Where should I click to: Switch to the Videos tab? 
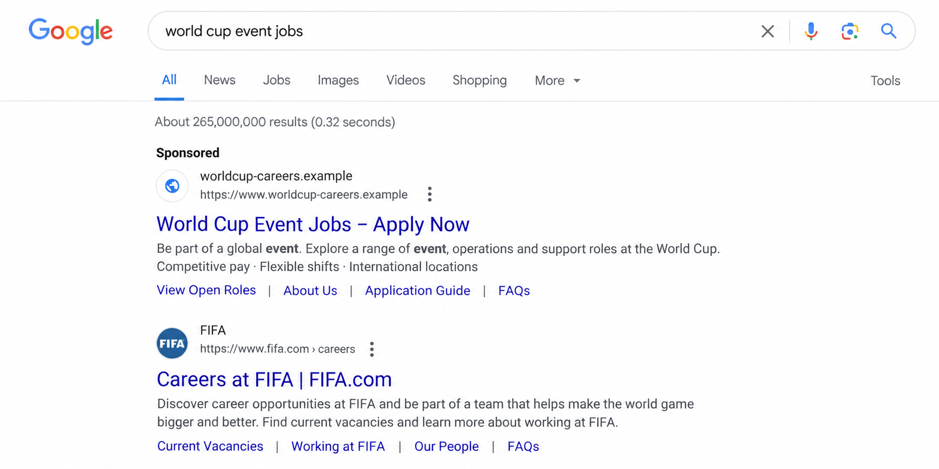coord(405,80)
